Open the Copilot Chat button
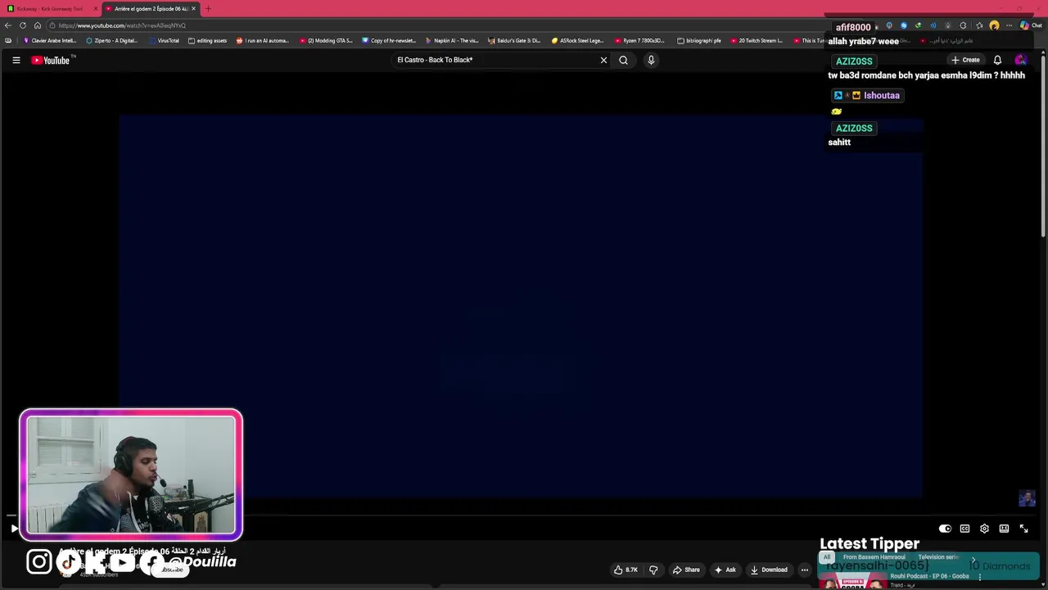Viewport: 1048px width, 590px height. [1031, 25]
